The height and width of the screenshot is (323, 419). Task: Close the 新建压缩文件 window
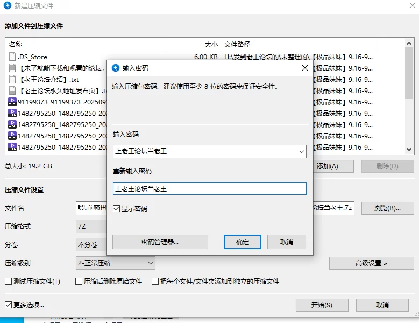click(413, 5)
